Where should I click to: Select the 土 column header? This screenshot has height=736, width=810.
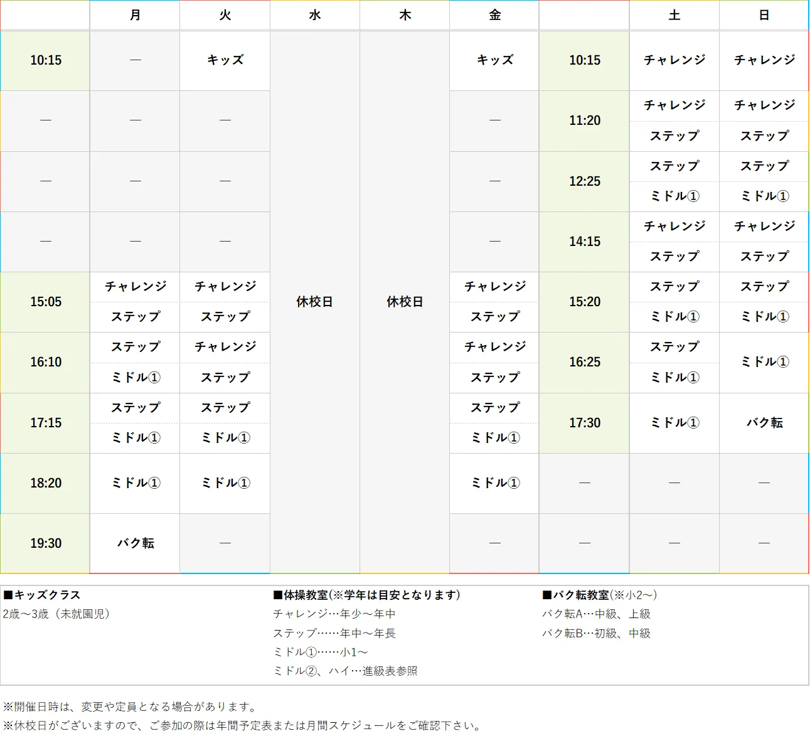click(674, 15)
